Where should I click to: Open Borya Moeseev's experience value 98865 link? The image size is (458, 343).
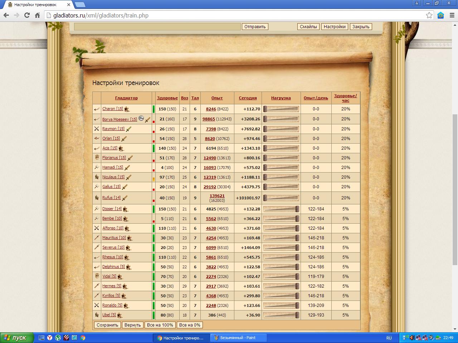pyautogui.click(x=209, y=119)
